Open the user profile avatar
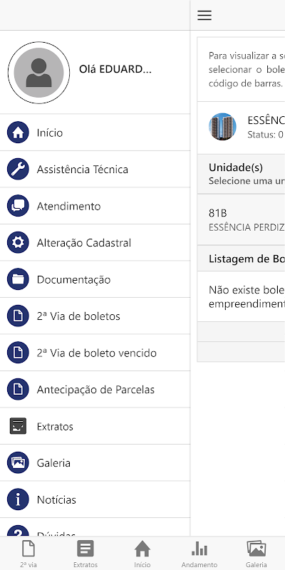This screenshot has width=285, height=570. (39, 73)
